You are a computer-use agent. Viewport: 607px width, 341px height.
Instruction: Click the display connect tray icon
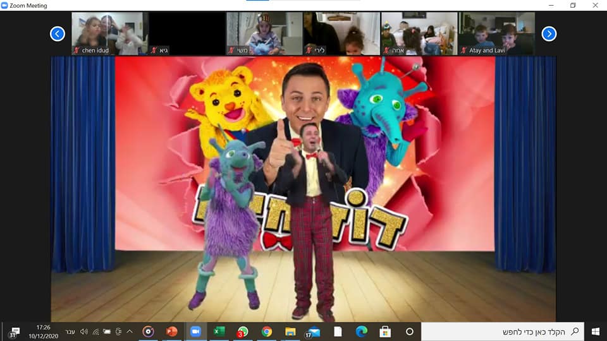tap(118, 332)
